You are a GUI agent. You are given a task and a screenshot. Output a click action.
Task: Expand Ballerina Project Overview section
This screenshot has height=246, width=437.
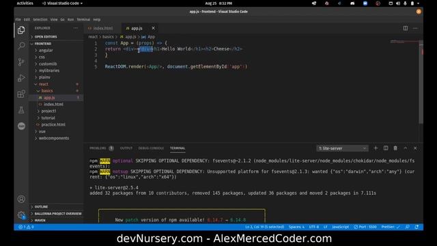56,214
